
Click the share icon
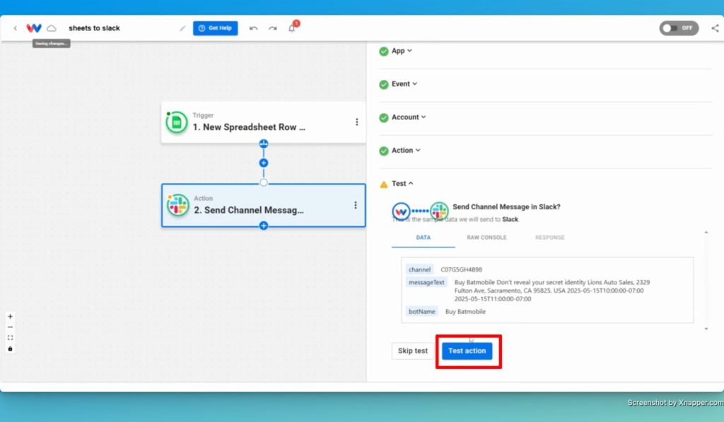click(716, 28)
